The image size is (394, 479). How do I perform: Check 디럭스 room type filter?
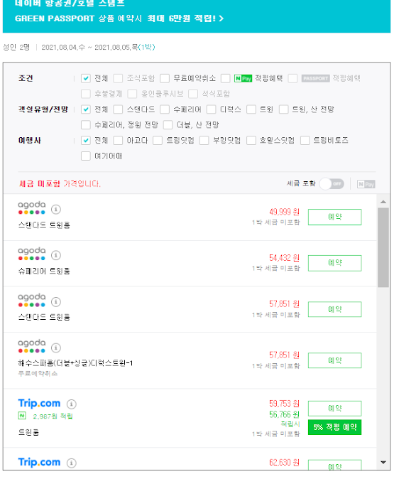tap(211, 109)
